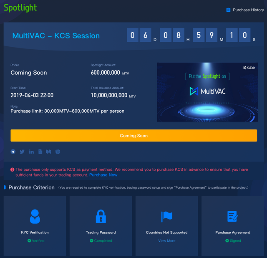
Task: Click the Spotlight logo
Action: click(x=20, y=8)
